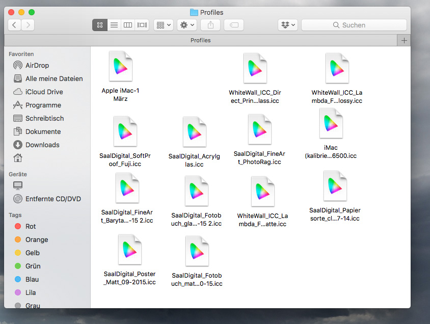Switch to Cover Flow view
Viewport: 430px width, 324px height.
click(142, 25)
